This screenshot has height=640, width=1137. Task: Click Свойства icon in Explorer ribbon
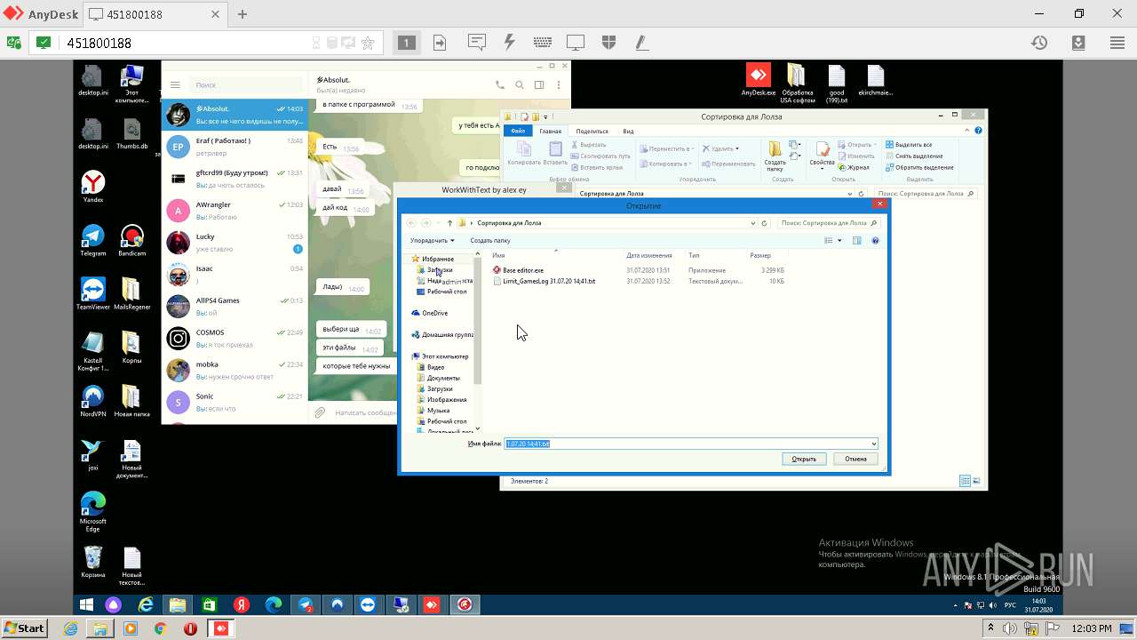click(823, 154)
